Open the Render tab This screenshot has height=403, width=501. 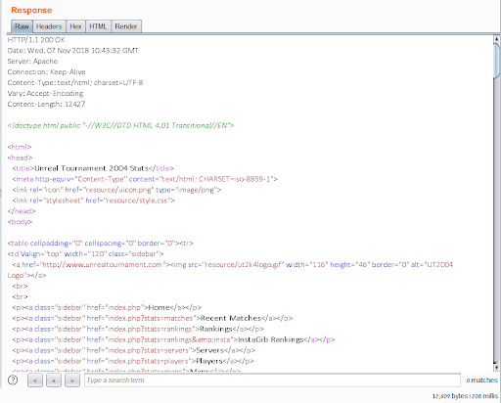tap(126, 26)
